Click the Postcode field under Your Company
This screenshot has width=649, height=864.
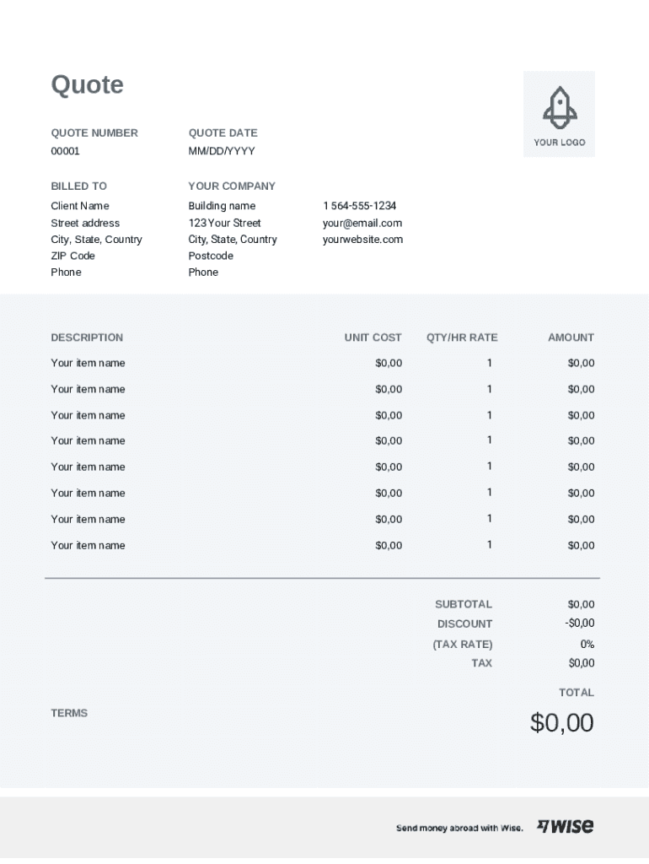tap(211, 256)
